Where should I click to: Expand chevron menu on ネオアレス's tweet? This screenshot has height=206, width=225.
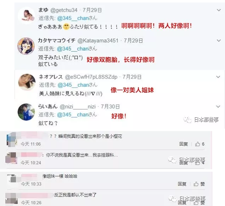(x=218, y=77)
